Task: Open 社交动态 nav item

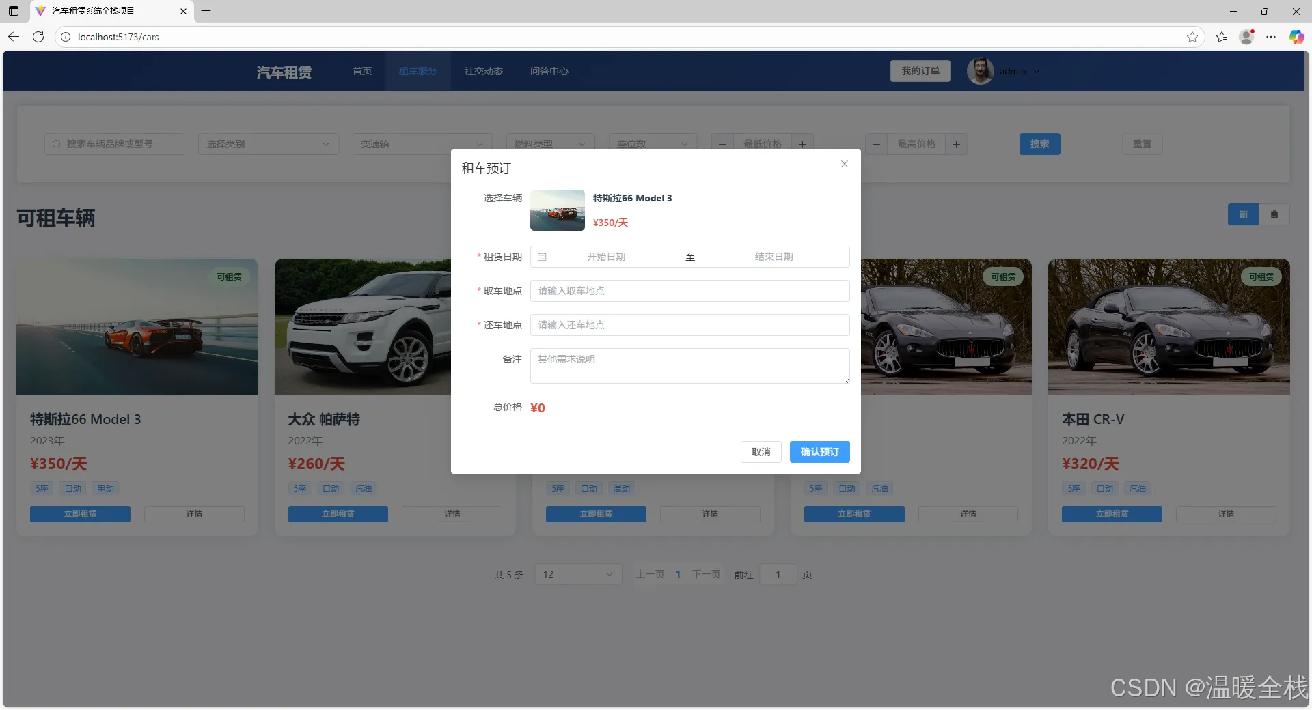Action: pyautogui.click(x=484, y=71)
